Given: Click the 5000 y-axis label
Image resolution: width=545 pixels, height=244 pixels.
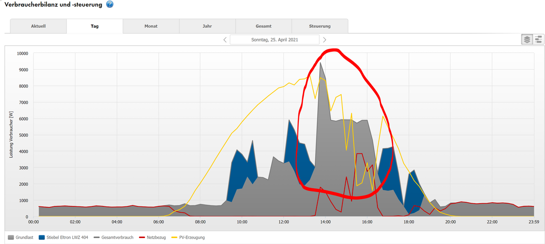Looking at the screenshot, I should click(23, 135).
